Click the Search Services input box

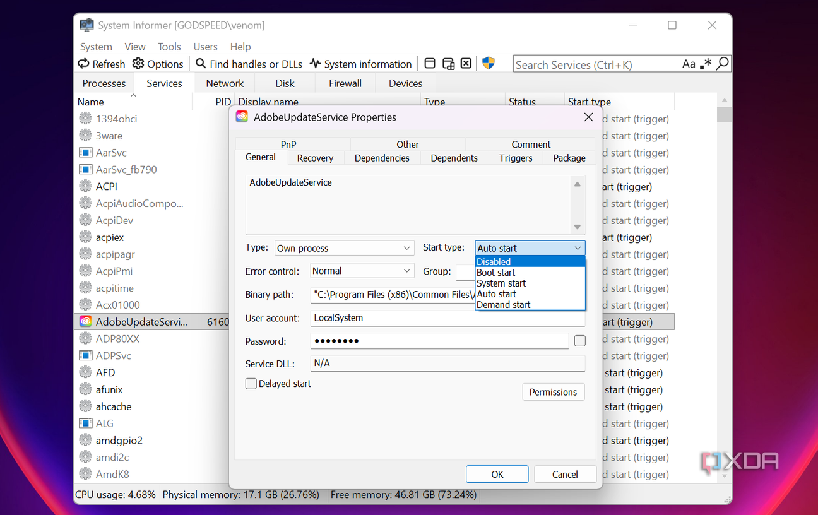click(x=596, y=64)
